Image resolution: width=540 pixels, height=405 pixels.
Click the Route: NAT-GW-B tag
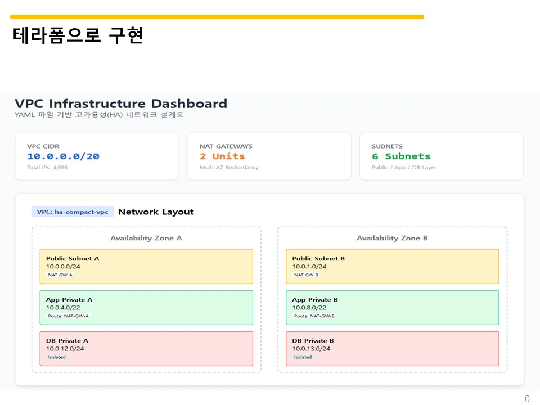pos(314,316)
